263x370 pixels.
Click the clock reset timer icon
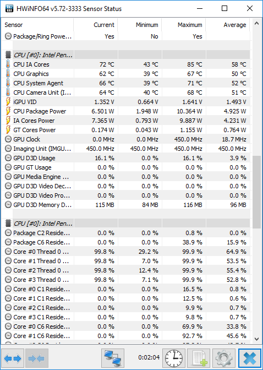[174, 358]
